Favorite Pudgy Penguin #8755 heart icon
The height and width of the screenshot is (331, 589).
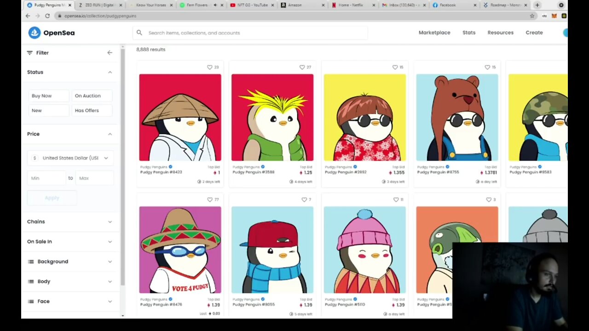(487, 67)
